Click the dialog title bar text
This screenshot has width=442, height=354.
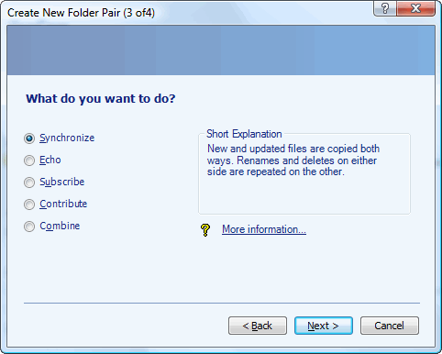click(81, 13)
